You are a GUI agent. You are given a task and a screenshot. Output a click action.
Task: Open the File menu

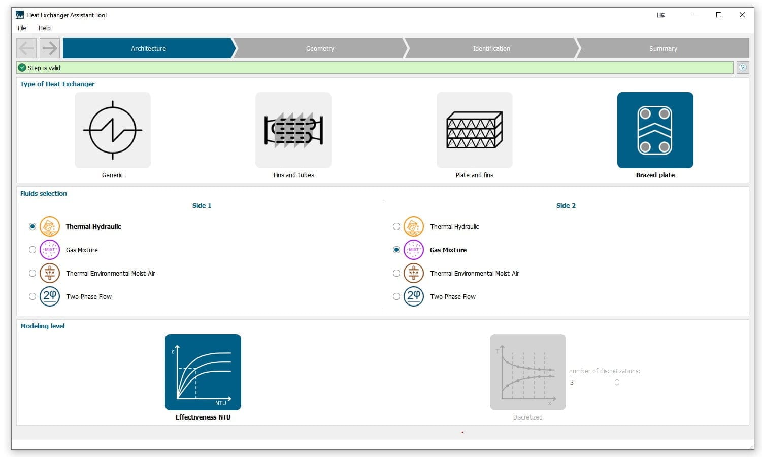click(22, 28)
